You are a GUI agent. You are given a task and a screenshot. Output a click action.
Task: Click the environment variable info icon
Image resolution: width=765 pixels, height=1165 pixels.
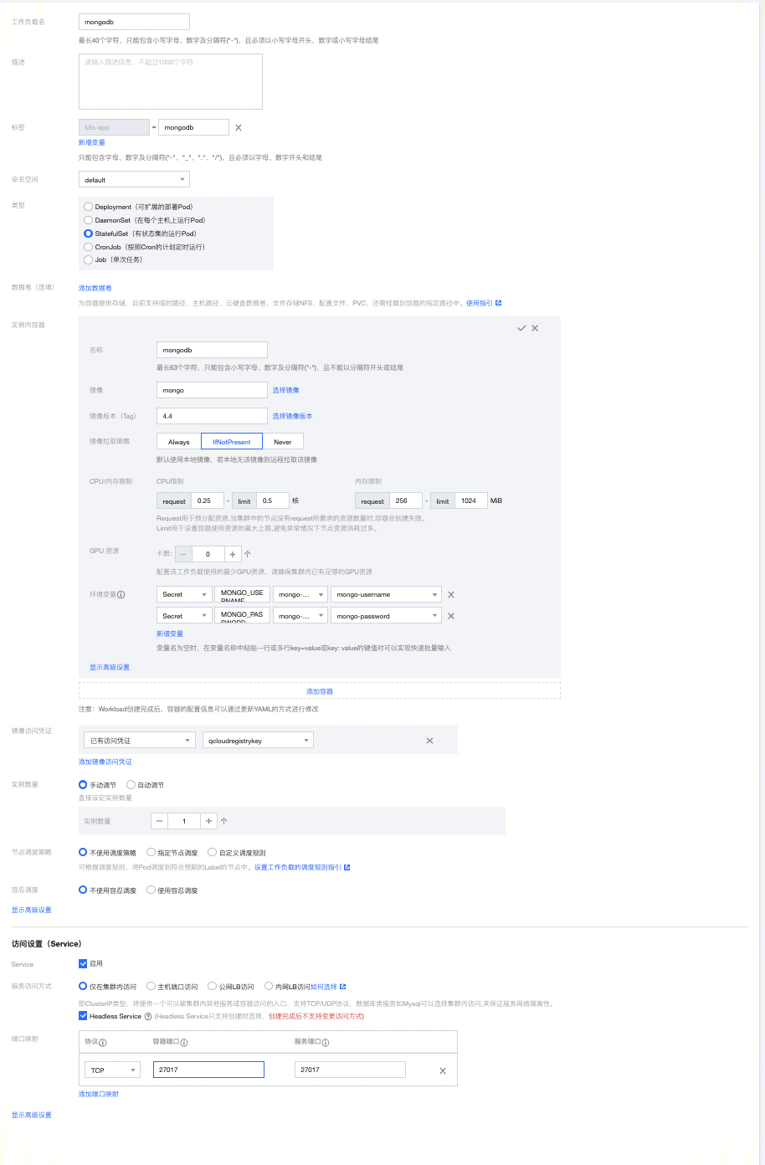pos(121,594)
